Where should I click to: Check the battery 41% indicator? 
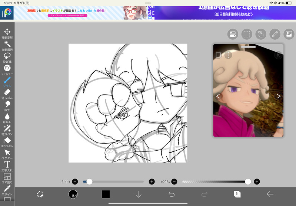[x=285, y=3]
